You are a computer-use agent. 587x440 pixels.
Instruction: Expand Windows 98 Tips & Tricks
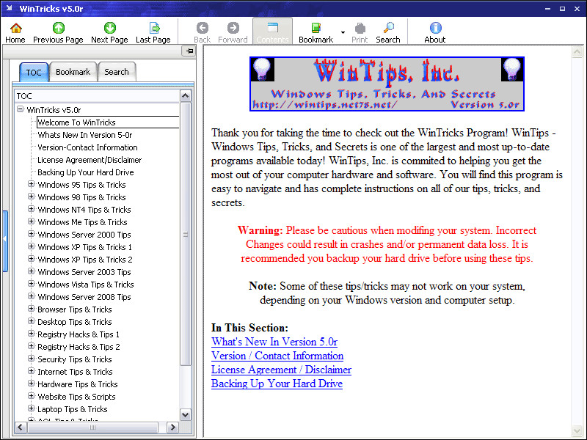[x=32, y=197]
